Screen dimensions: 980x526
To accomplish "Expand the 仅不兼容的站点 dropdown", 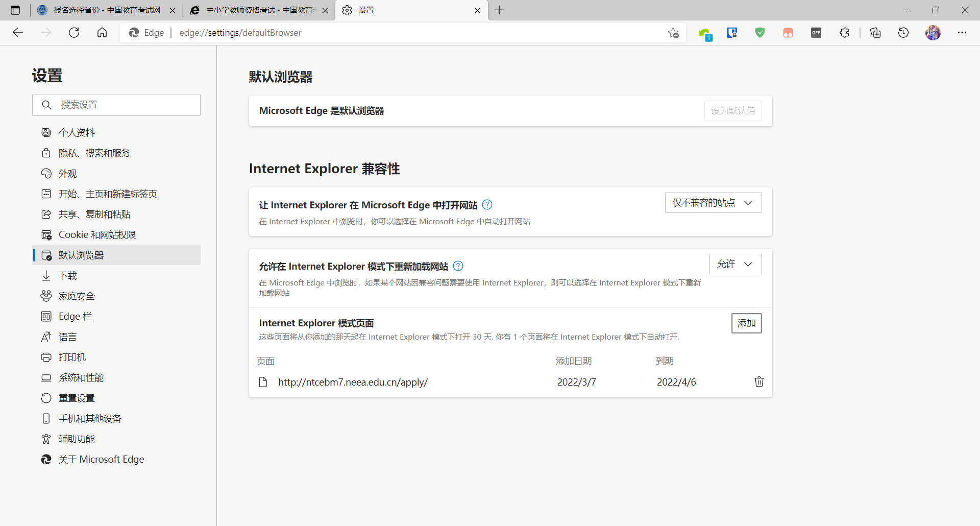I will [x=713, y=203].
